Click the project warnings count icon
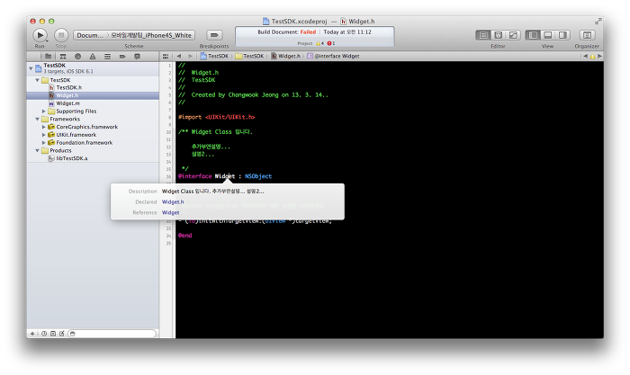 [319, 43]
